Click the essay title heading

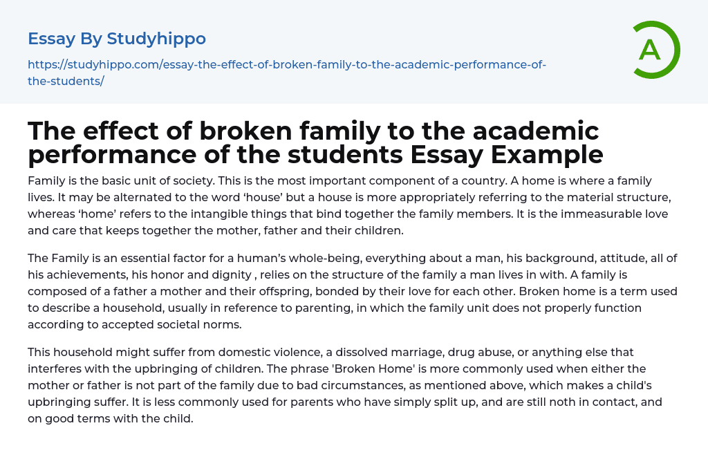point(315,142)
